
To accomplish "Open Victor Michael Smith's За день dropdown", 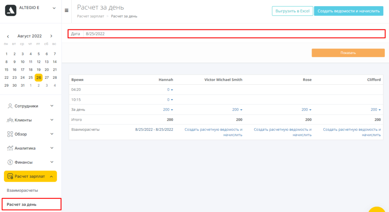I will coord(237,109).
